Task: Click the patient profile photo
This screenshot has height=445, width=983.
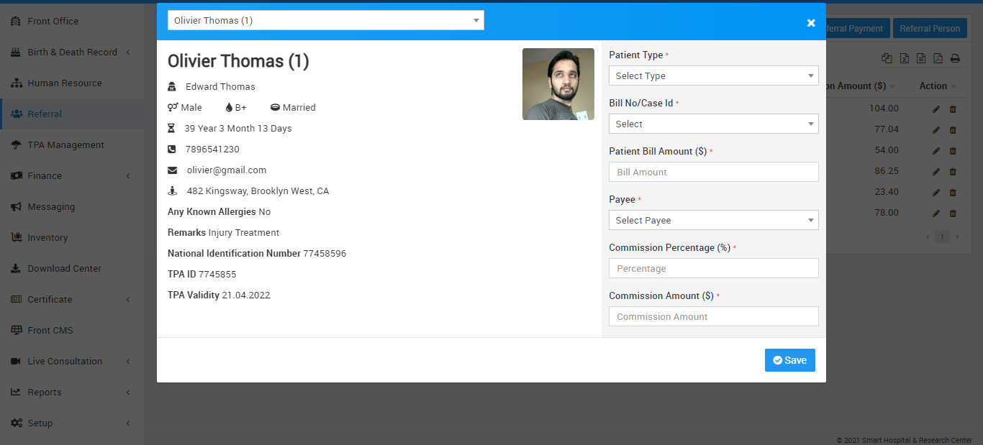Action: [558, 84]
